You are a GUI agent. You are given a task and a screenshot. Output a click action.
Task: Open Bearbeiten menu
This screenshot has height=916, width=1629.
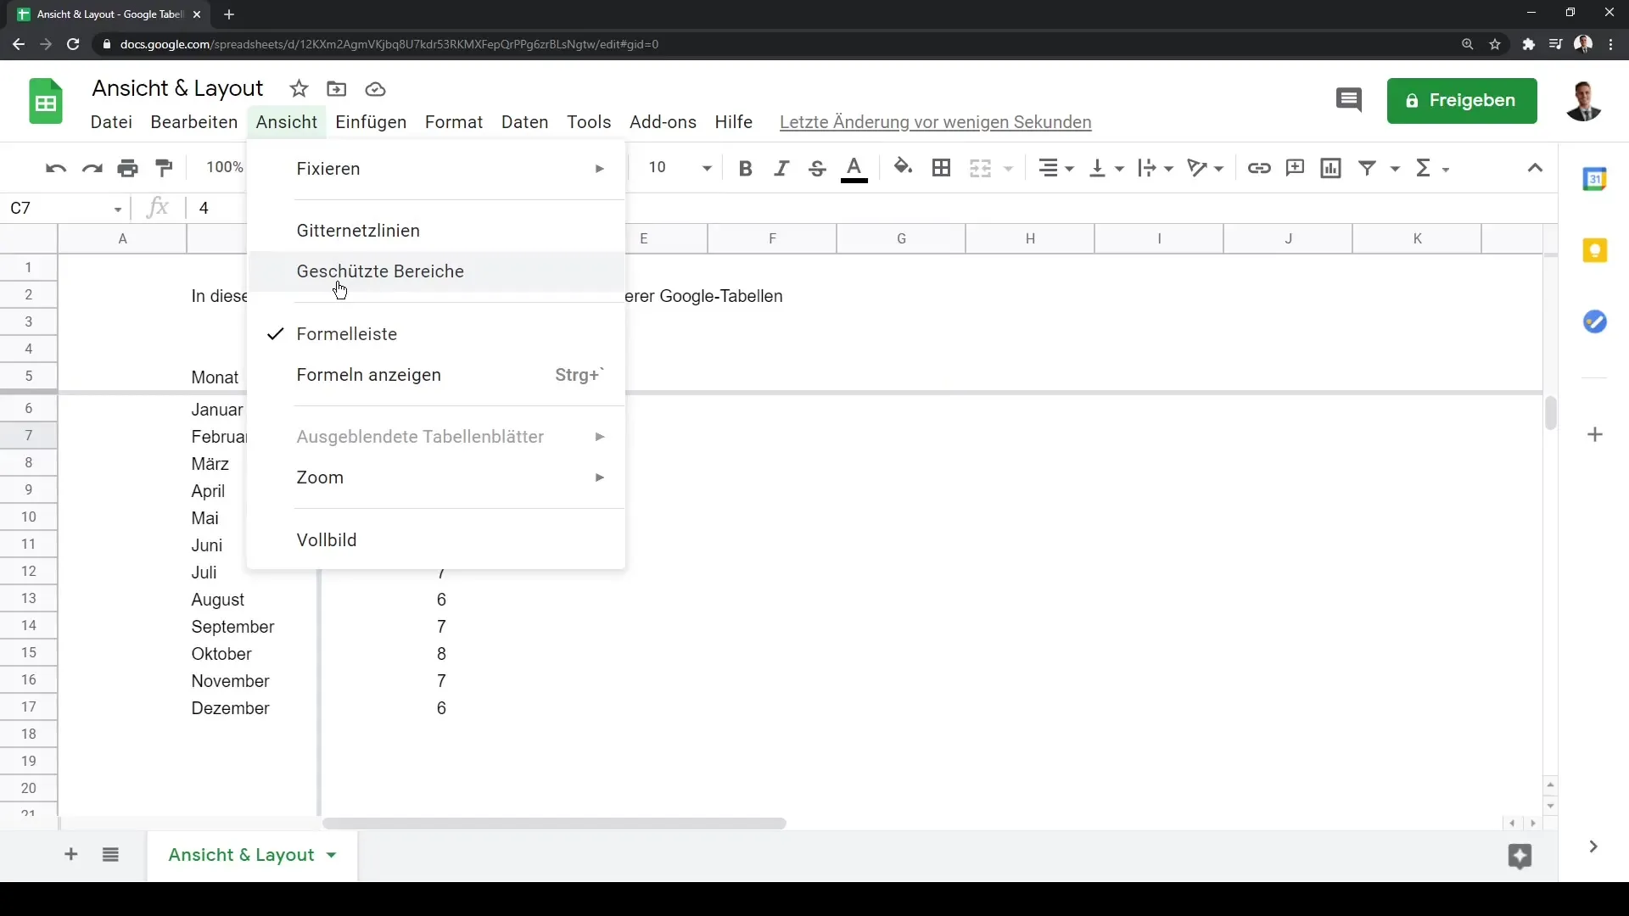pos(194,122)
